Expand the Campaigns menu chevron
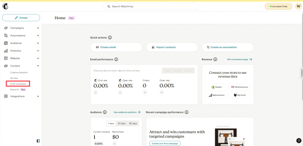The image size is (303, 146). coord(38,28)
